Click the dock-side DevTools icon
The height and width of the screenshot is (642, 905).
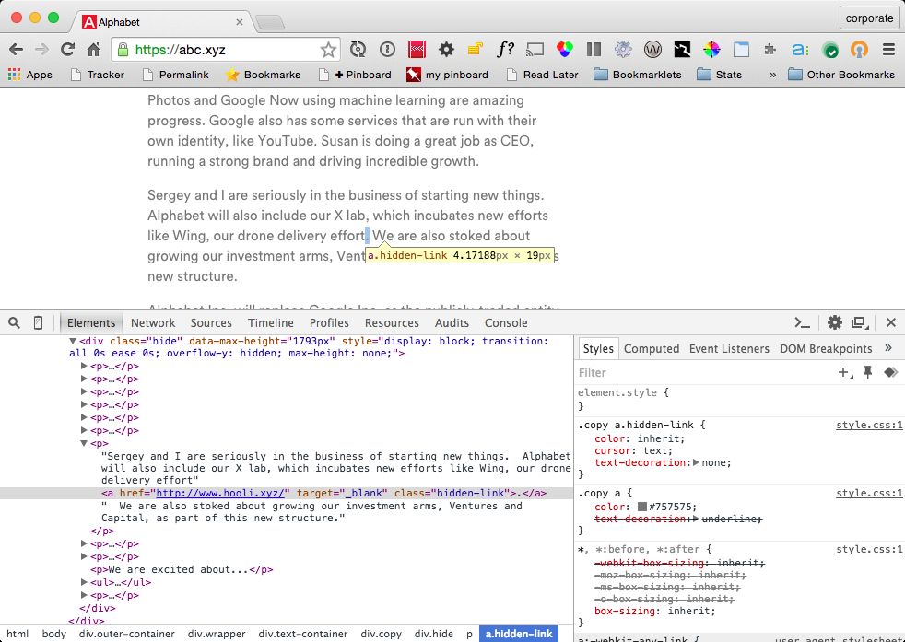pyautogui.click(x=859, y=322)
